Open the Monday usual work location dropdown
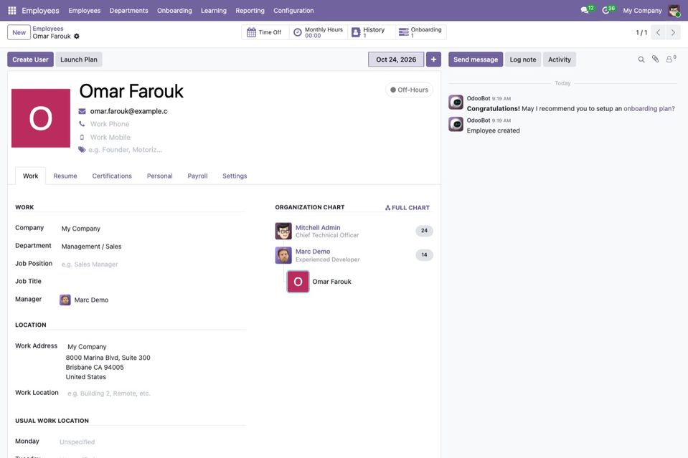This screenshot has height=458, width=688. click(152, 442)
